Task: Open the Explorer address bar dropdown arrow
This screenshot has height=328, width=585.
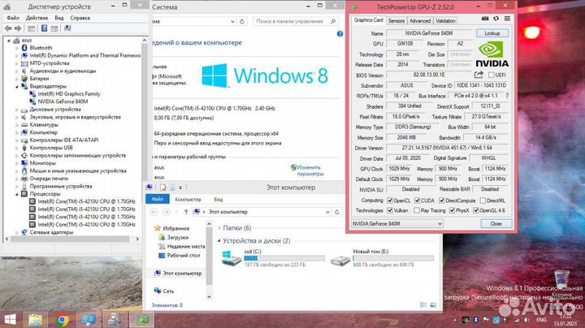Action: [x=327, y=212]
